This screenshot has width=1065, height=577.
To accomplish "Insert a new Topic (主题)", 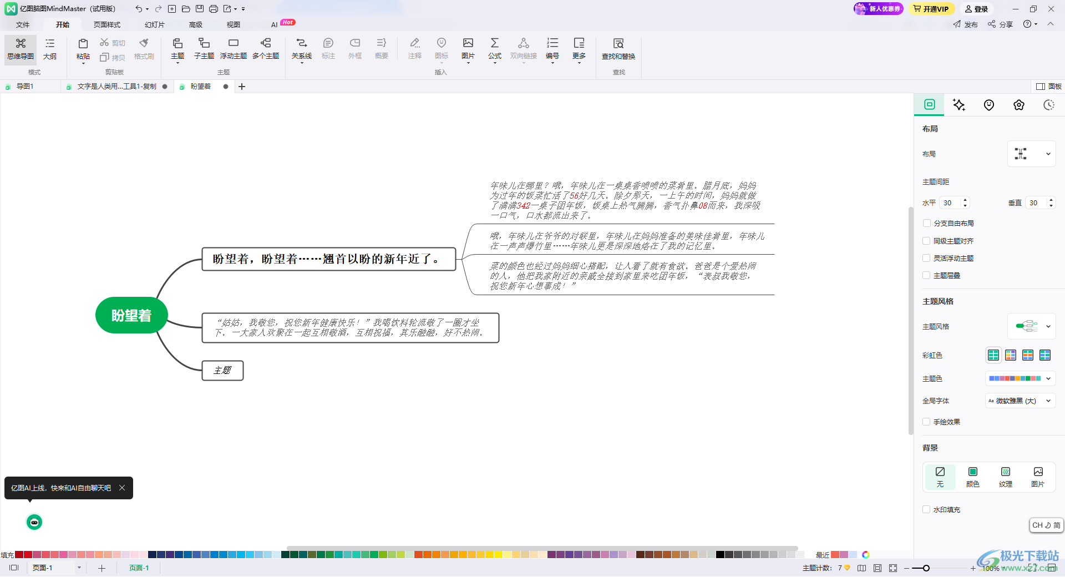I will click(x=177, y=49).
